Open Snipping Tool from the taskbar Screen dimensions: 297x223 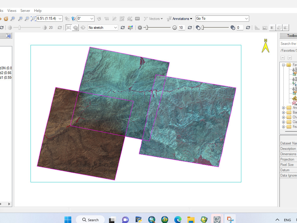pos(230,220)
